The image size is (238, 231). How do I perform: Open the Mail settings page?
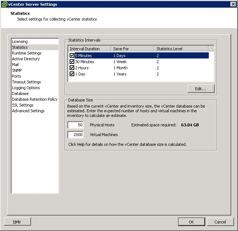[35, 65]
